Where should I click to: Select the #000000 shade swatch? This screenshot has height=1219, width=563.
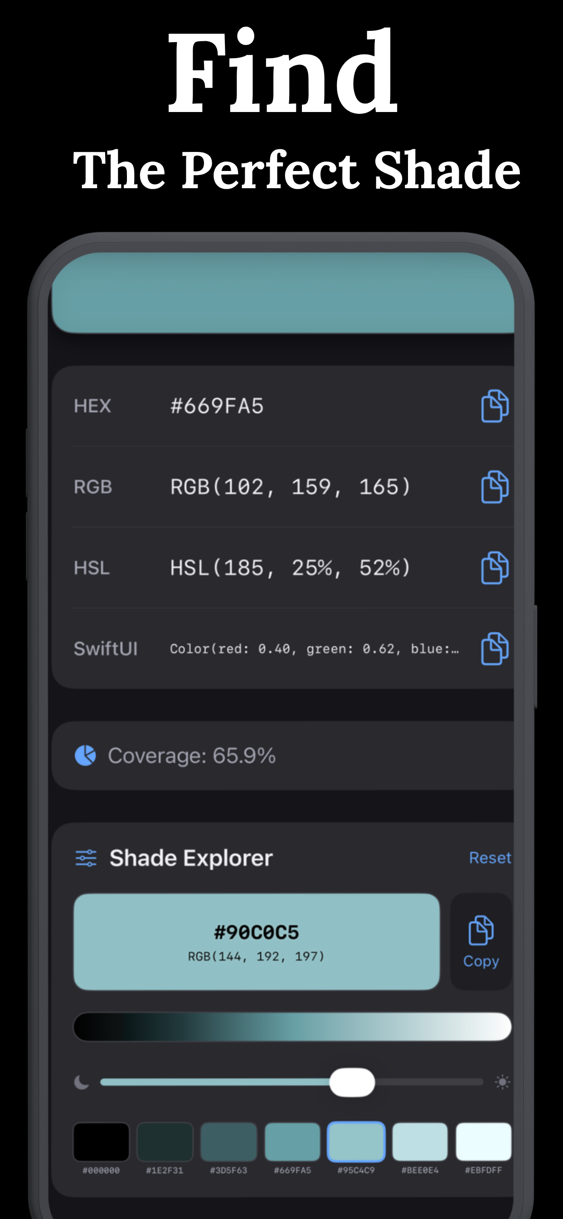click(x=101, y=1141)
